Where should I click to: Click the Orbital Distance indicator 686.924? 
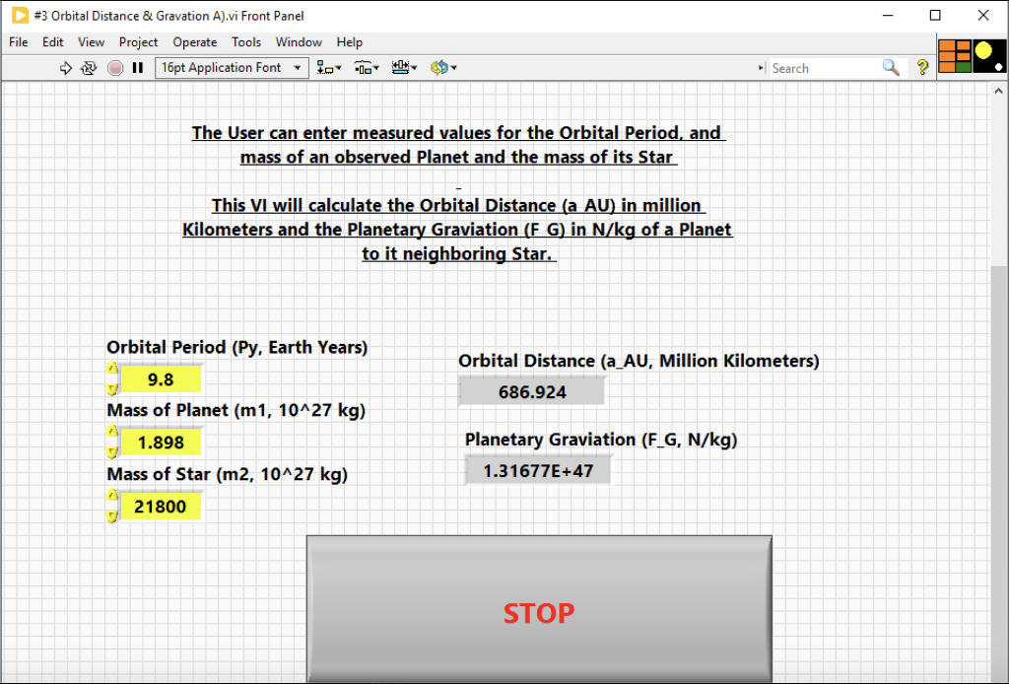coord(532,392)
